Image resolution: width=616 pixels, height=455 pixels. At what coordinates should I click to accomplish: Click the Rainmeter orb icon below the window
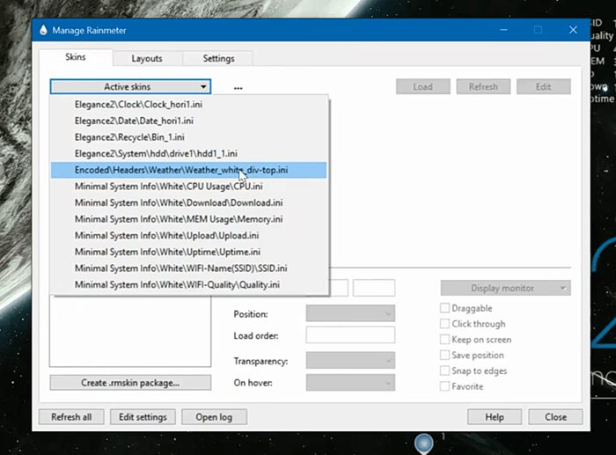[x=423, y=444]
